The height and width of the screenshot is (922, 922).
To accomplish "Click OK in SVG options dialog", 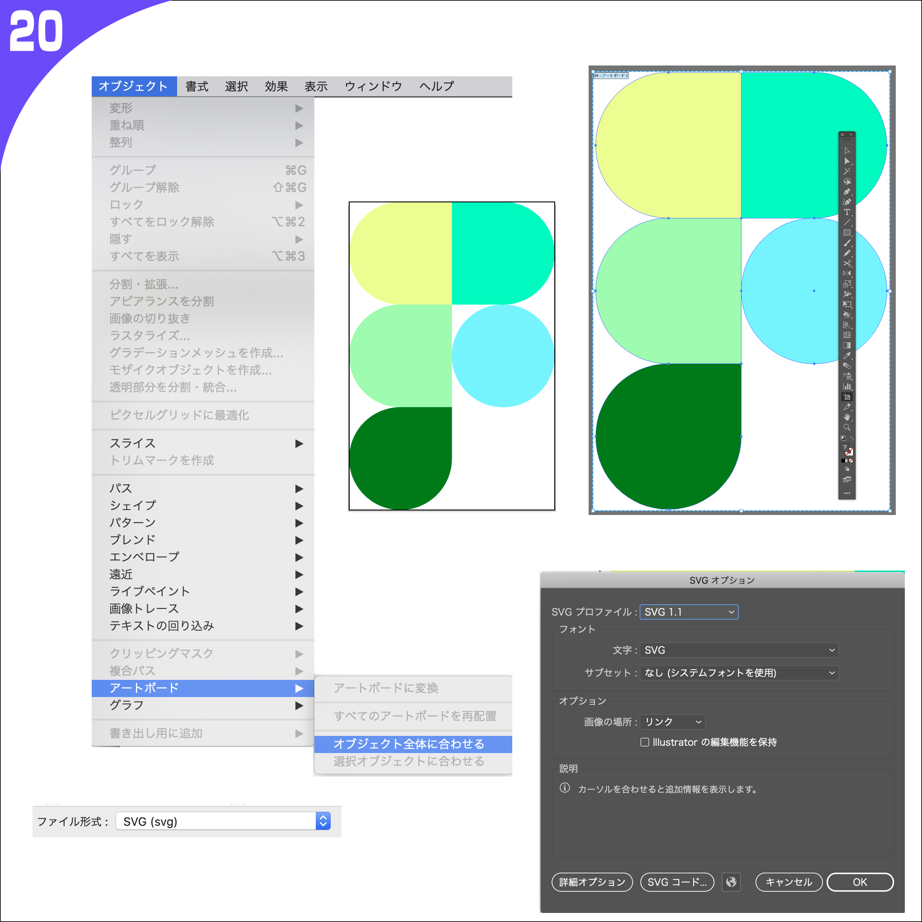I will click(x=860, y=882).
